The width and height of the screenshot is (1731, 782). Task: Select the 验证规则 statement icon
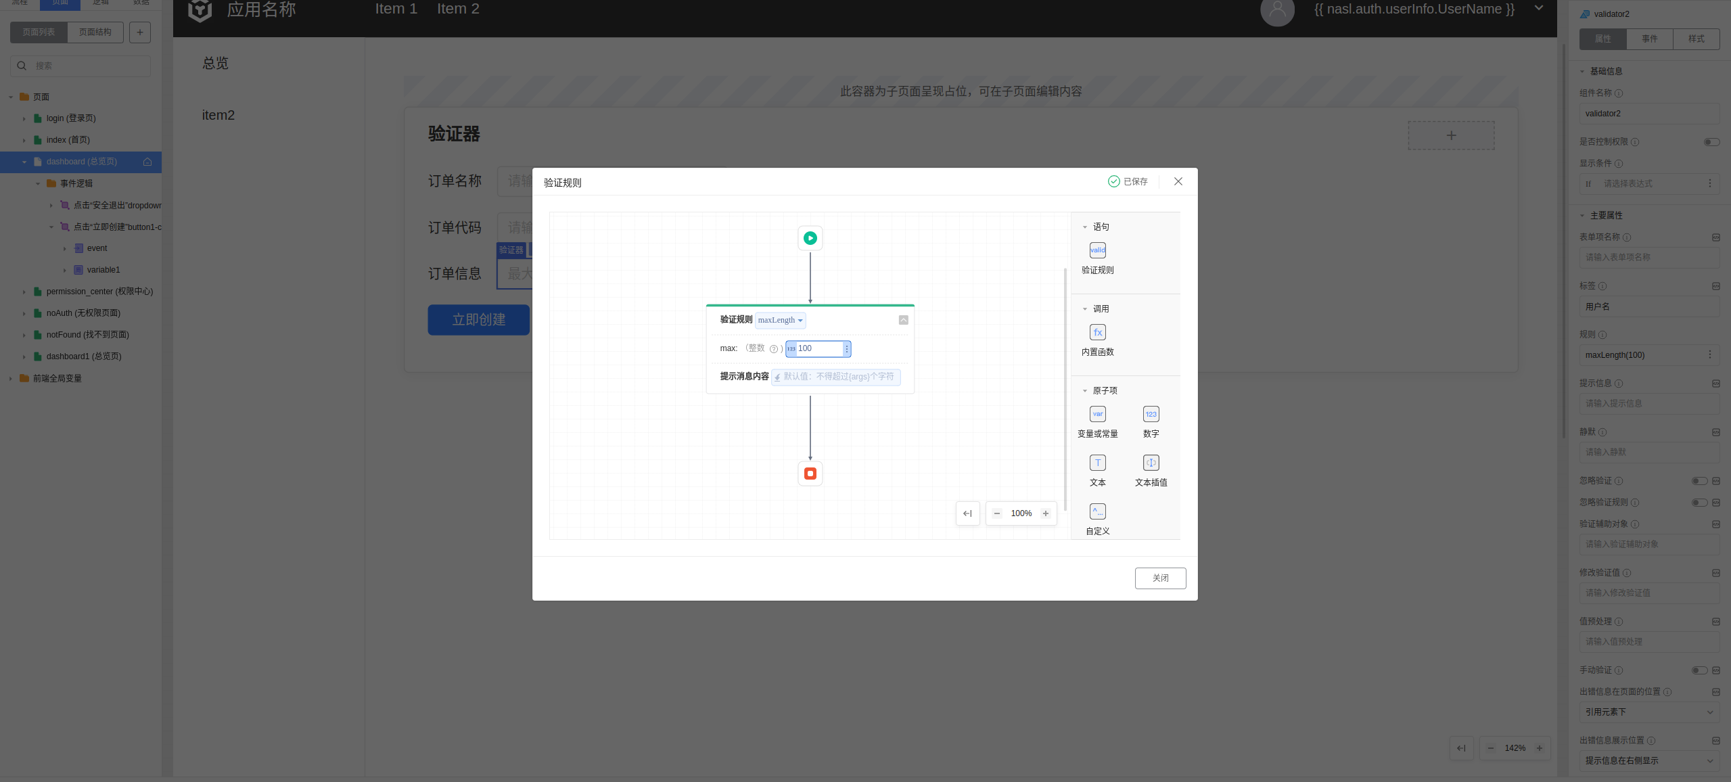pos(1097,250)
